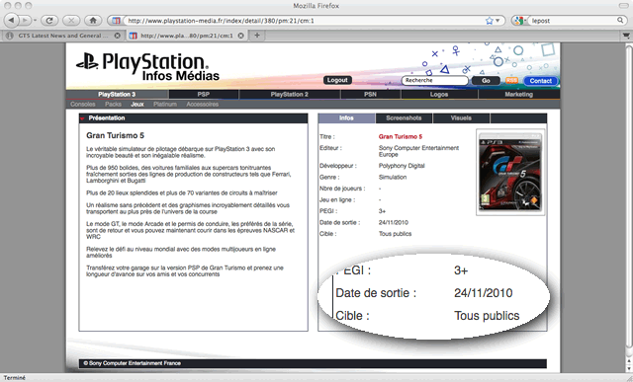This screenshot has height=382, width=633.
Task: Go to the browser home icon
Action: [x=93, y=20]
